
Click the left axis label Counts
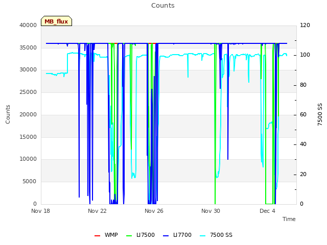click(8, 114)
